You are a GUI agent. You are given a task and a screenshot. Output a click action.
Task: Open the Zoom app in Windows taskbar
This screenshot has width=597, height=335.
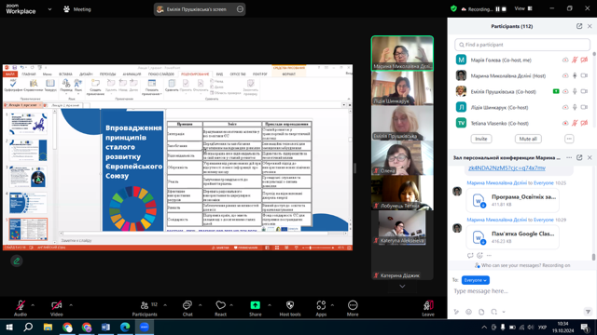[x=145, y=327]
